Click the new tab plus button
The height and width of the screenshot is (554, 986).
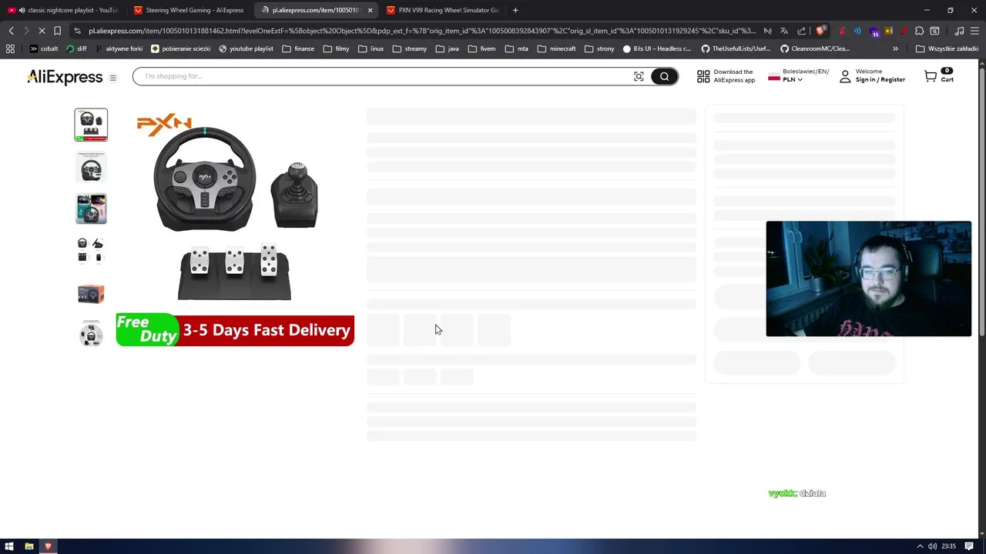pos(515,10)
